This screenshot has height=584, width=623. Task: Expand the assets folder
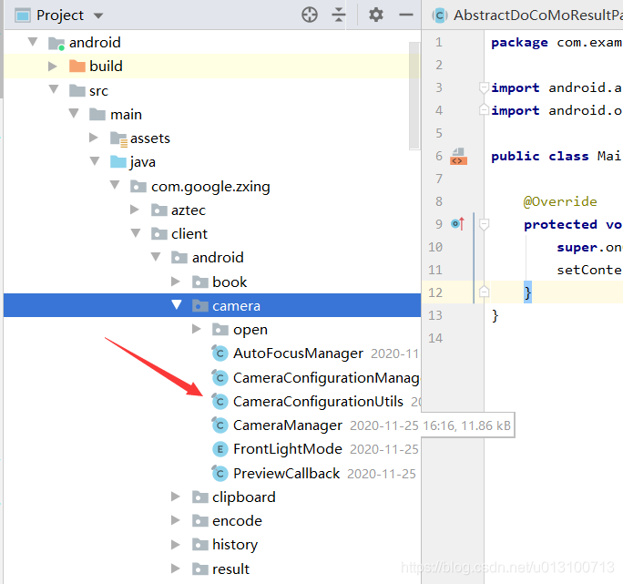point(94,138)
